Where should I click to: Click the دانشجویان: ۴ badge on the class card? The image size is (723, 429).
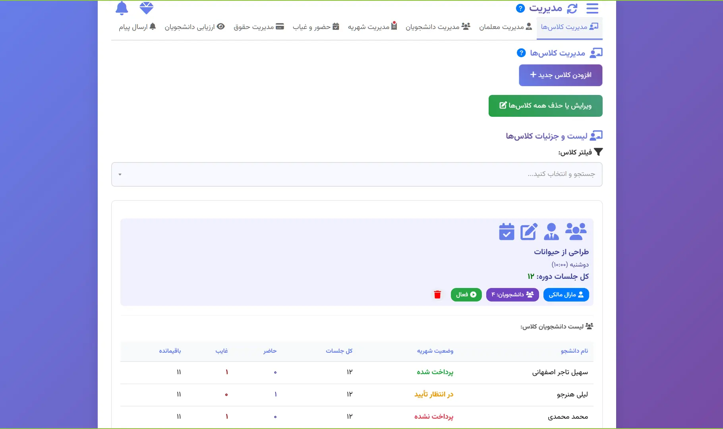pyautogui.click(x=512, y=294)
